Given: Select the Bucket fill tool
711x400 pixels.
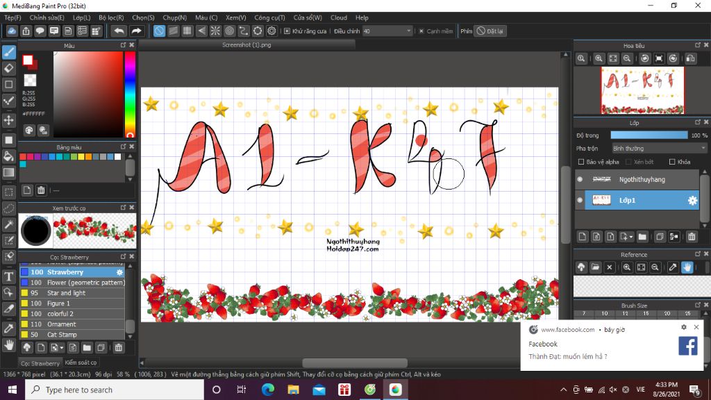Looking at the screenshot, I should 8,156.
